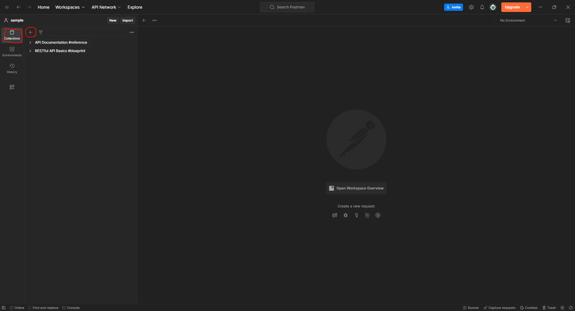This screenshot has width=575, height=311.
Task: Open the No Environment selector
Action: coord(528,20)
